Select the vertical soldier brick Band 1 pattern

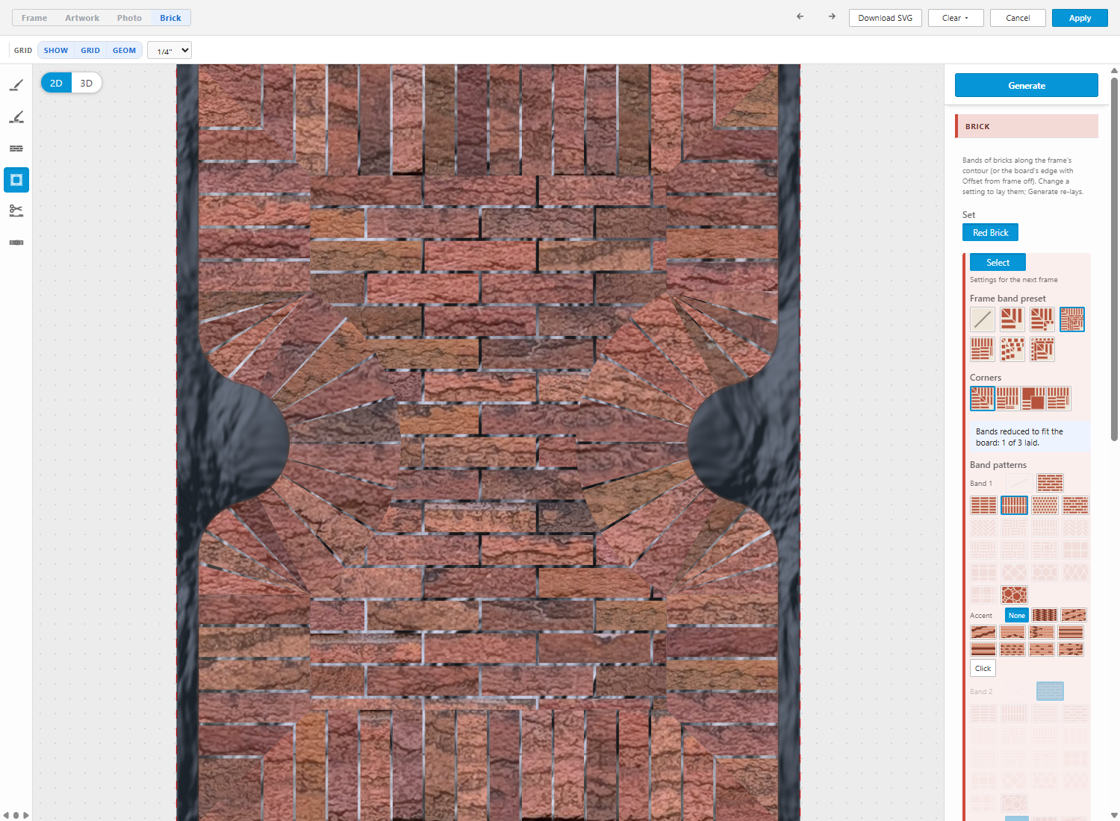[1014, 505]
